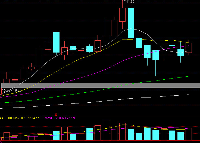This screenshot has height=143, width=200.
Task: Click the leftmost cyan volume bar
Action: pos(56,136)
